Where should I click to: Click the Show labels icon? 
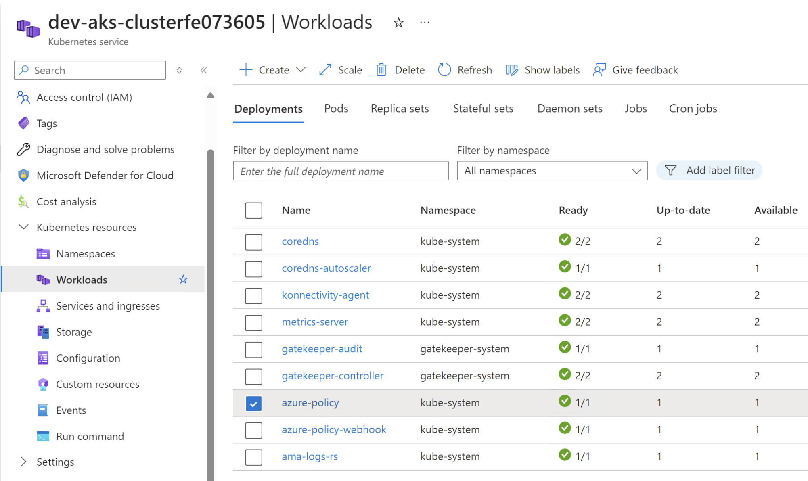click(x=511, y=69)
